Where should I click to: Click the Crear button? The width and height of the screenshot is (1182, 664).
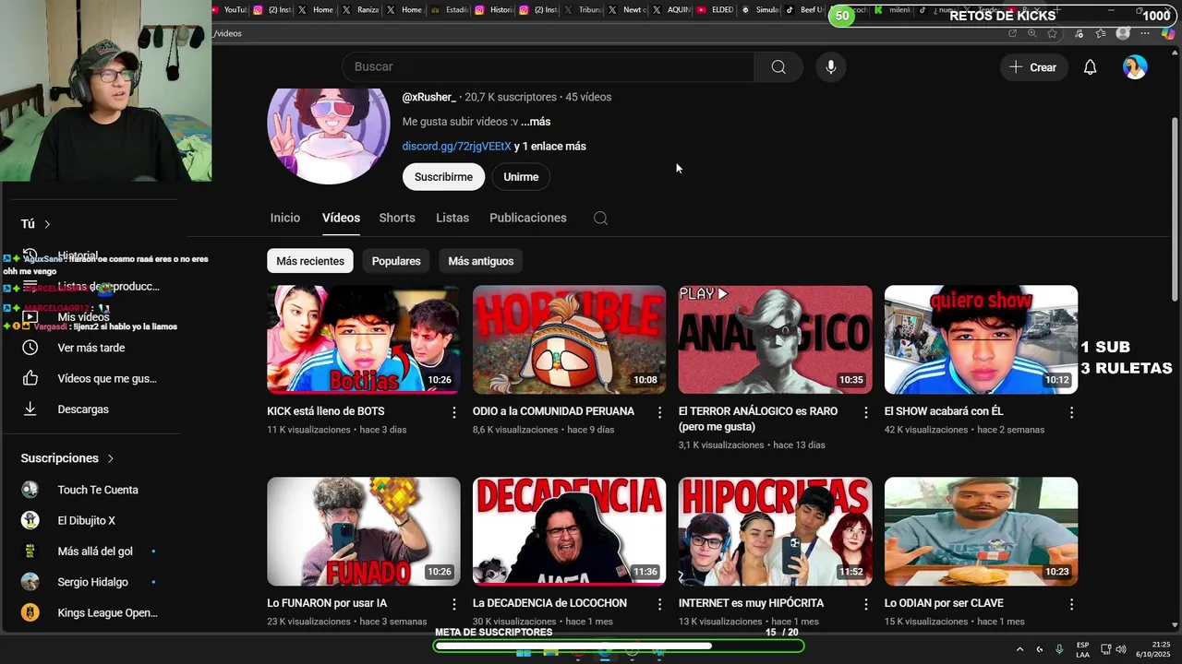pyautogui.click(x=1033, y=67)
